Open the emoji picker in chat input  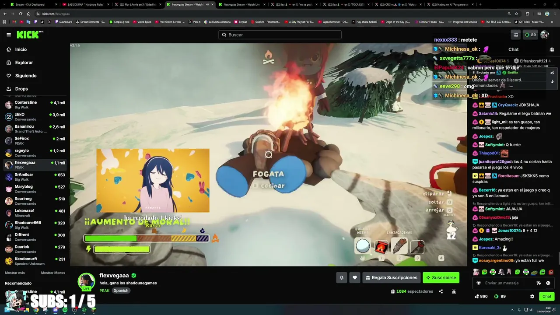point(548,283)
